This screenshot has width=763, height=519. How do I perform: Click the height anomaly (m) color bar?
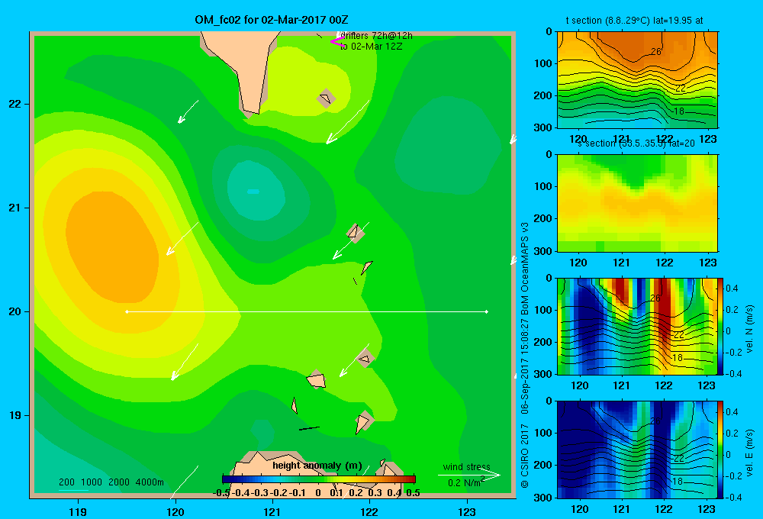coord(318,479)
